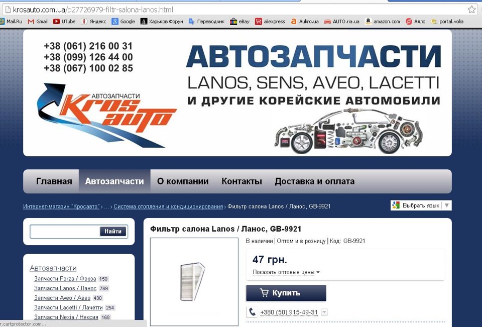
Task: Click the product title Фильтр салона Lanos
Action: click(x=225, y=229)
